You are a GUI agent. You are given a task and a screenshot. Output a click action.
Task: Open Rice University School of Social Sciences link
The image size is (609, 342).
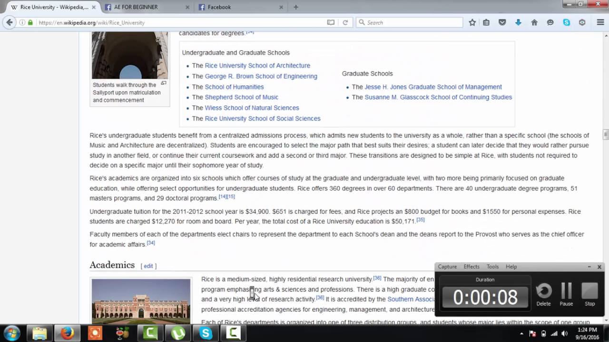pyautogui.click(x=263, y=119)
